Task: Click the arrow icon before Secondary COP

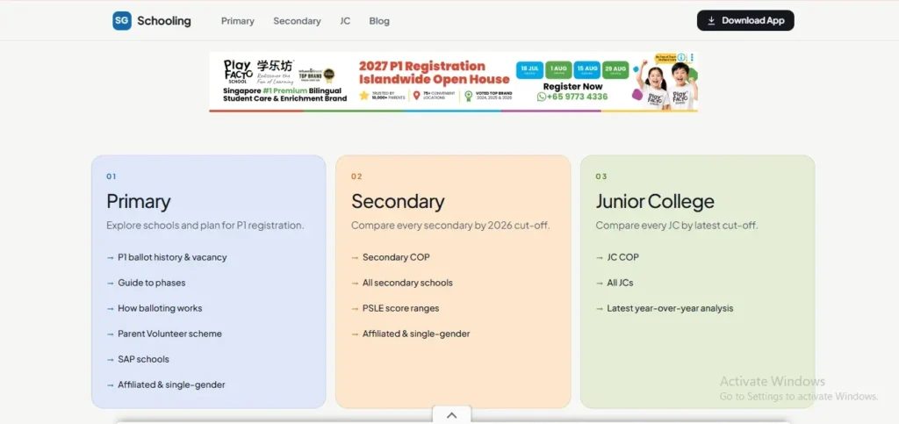Action: pyautogui.click(x=355, y=257)
